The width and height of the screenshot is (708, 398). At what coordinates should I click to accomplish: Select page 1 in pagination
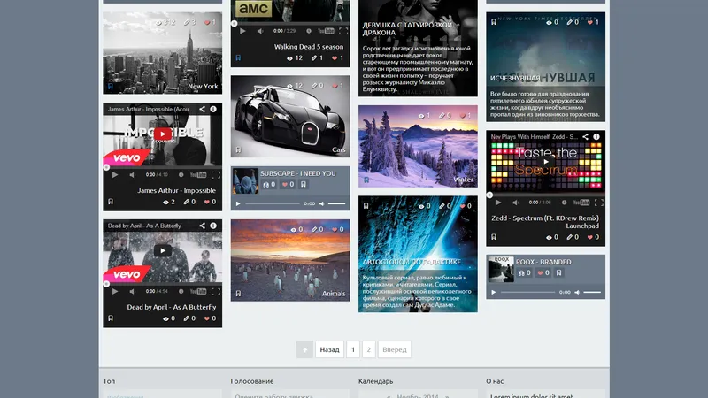point(353,349)
